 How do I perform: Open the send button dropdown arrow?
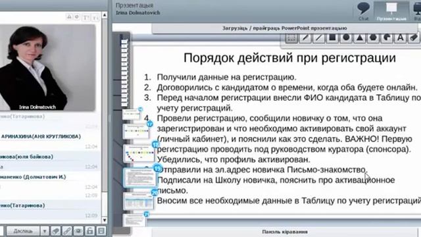(x=44, y=231)
